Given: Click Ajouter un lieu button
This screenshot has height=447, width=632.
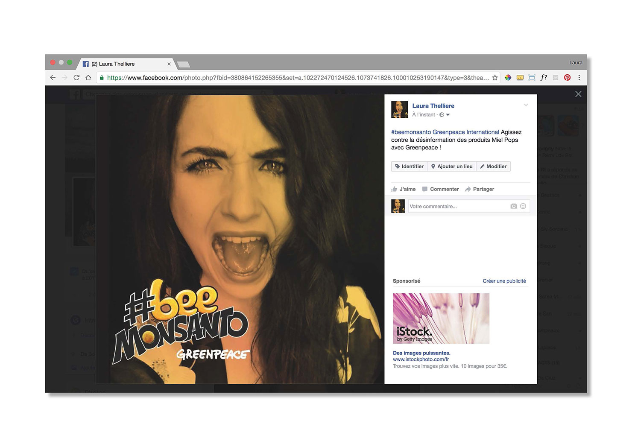Looking at the screenshot, I should [452, 167].
